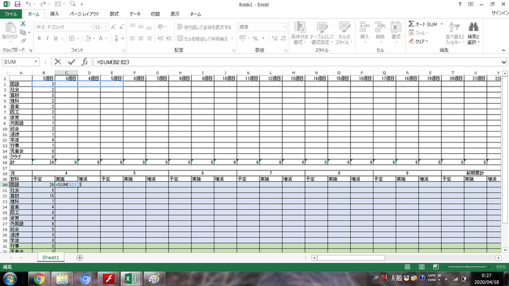Click the Increase indent icon
509x286 pixels.
(169, 39)
